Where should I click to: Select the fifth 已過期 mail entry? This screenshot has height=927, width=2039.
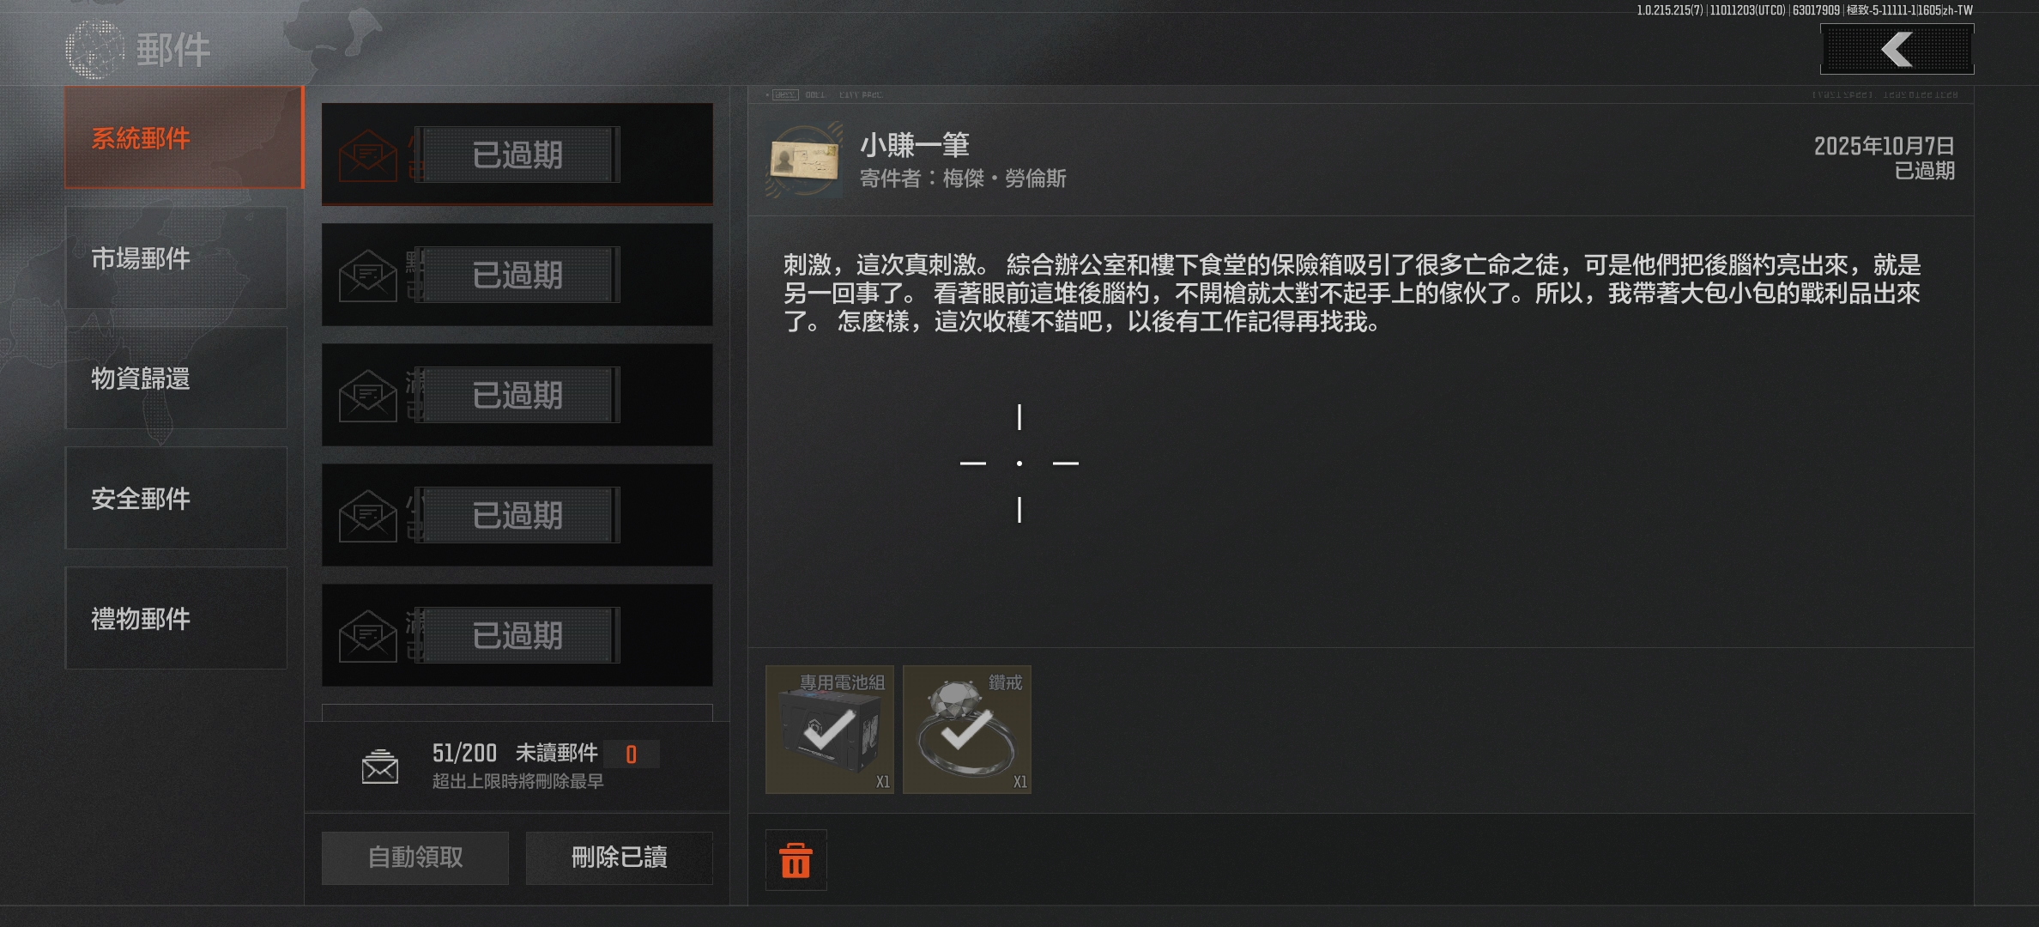(517, 635)
